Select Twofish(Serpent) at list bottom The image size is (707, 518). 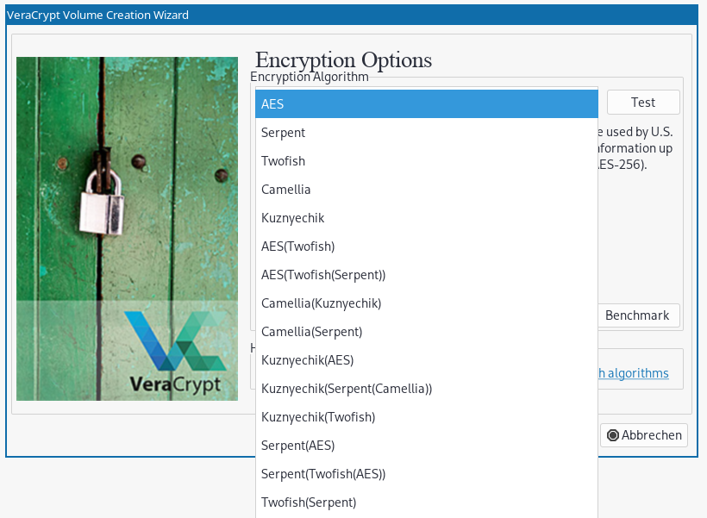click(x=427, y=502)
